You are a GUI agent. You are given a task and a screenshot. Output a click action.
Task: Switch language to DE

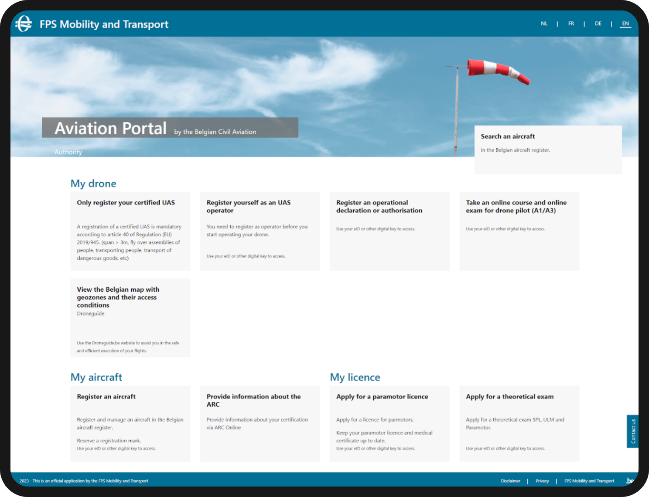coord(598,24)
